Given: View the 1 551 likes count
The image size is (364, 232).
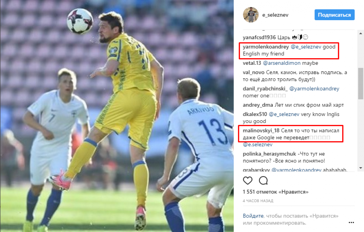Looking at the screenshot, I should [x=276, y=192].
